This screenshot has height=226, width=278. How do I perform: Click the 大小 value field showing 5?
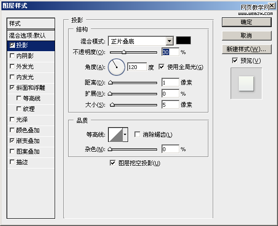click(170, 105)
